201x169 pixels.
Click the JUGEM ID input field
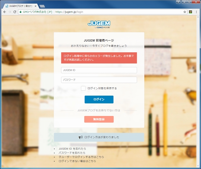pyautogui.click(x=99, y=70)
